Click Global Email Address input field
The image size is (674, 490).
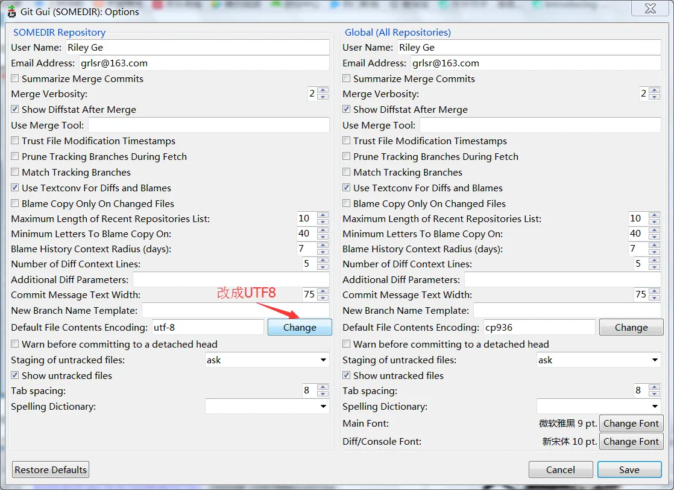tap(535, 63)
